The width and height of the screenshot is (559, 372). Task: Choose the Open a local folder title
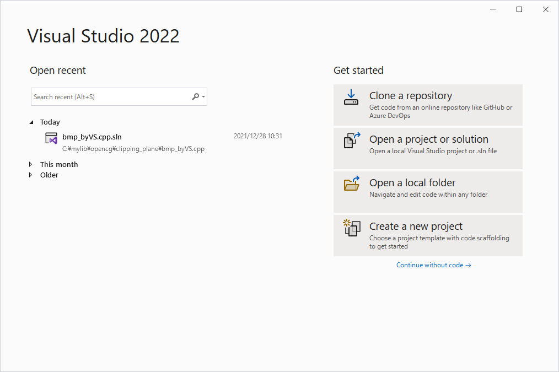pyautogui.click(x=412, y=183)
